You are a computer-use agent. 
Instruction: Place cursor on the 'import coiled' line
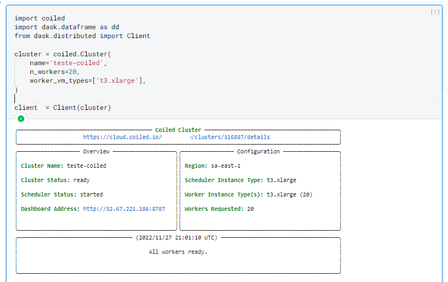[39, 18]
